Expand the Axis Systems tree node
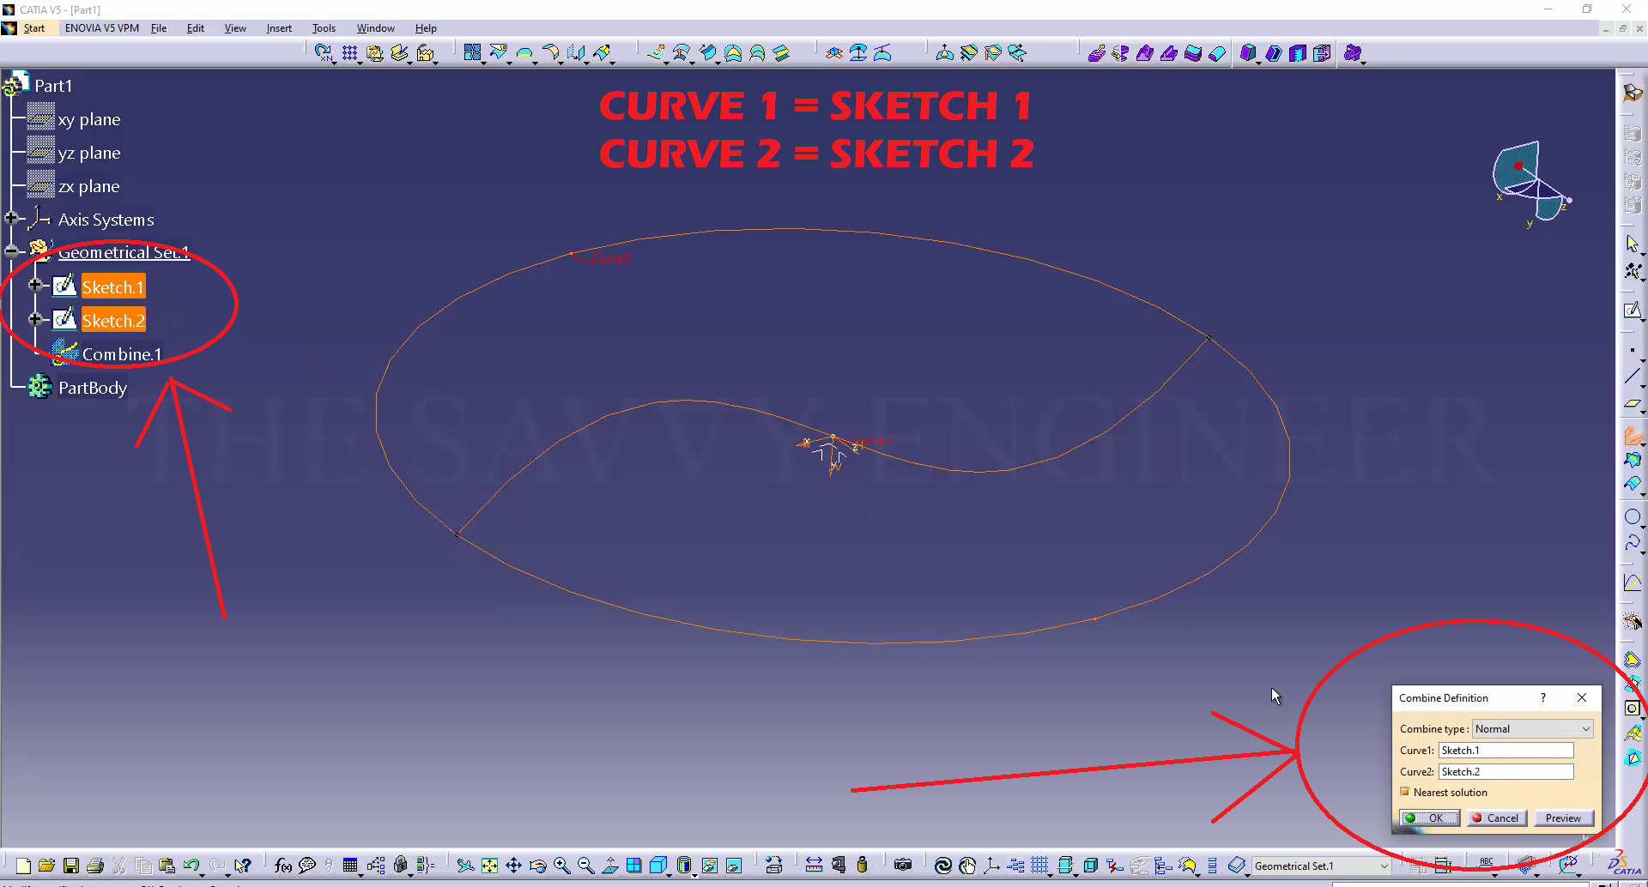The height and width of the screenshot is (887, 1648). click(x=11, y=219)
